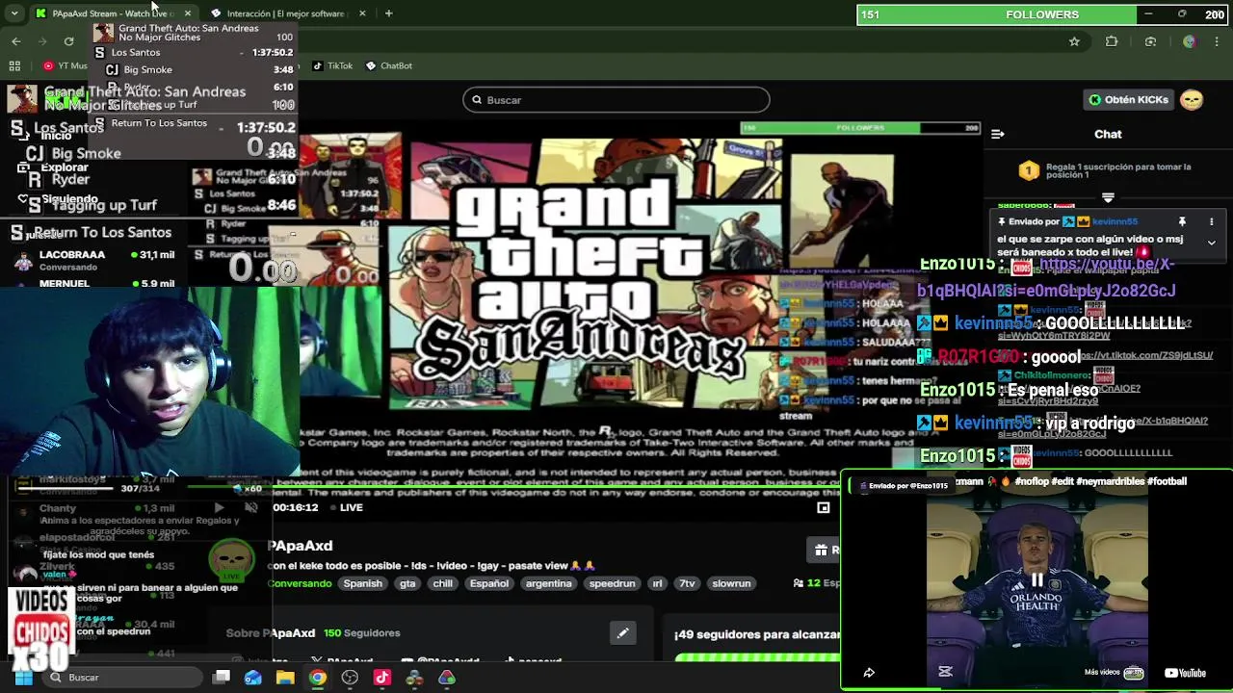Open the Chrome profile avatar

[x=1189, y=41]
